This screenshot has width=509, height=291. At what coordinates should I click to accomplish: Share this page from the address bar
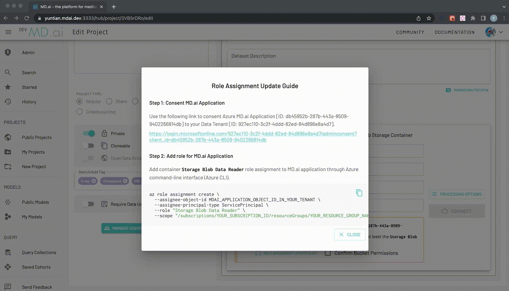pyautogui.click(x=419, y=18)
